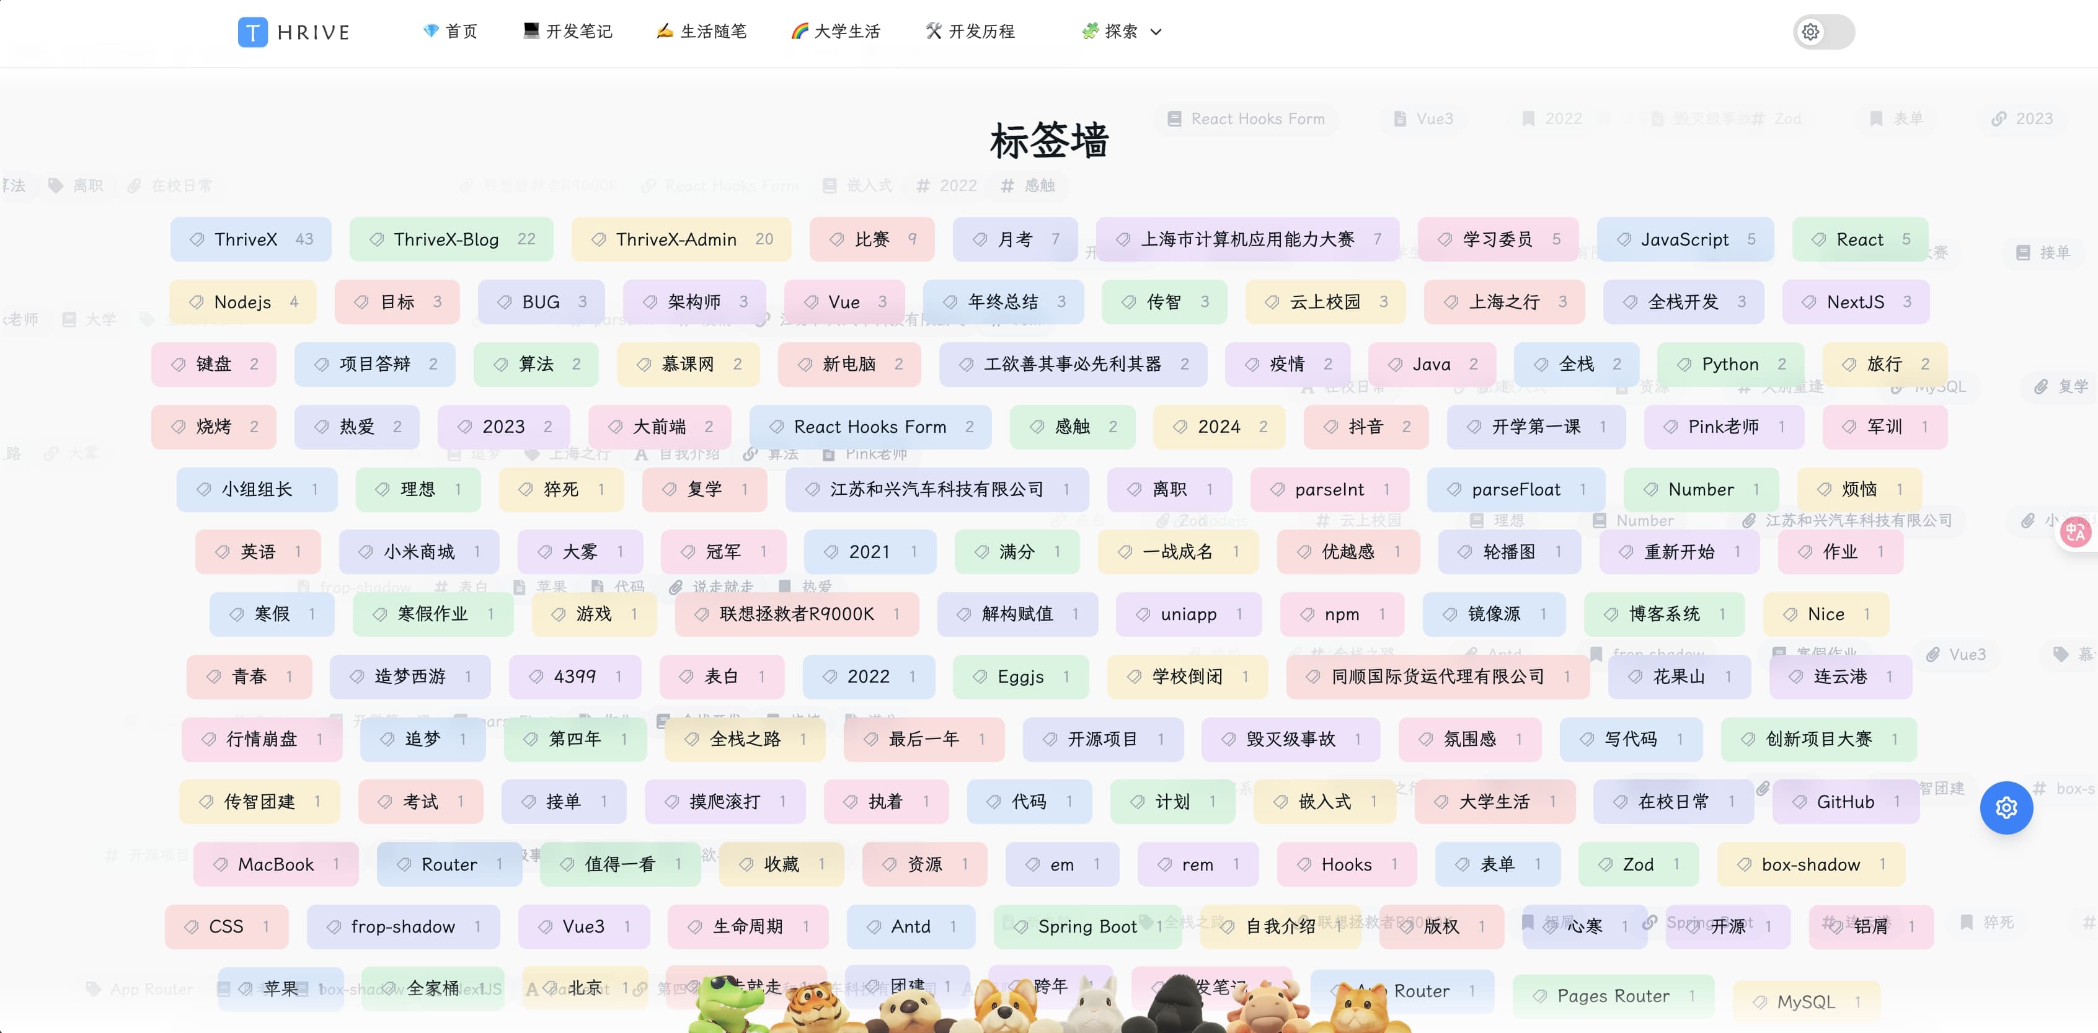Viewport: 2098px width, 1033px height.
Task: Open the 开发笔记 menu item
Action: 568,32
